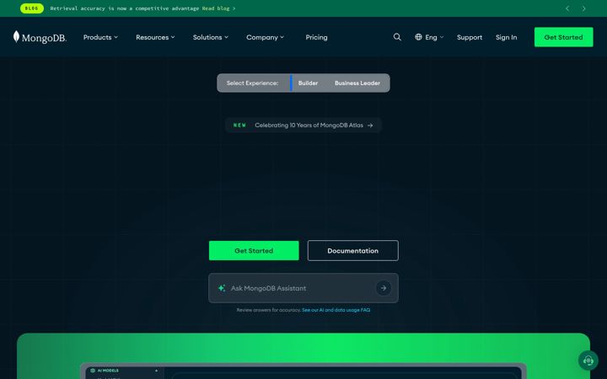Submit the MongoDB Assistant arrow button
607x379 pixels.
pos(384,288)
